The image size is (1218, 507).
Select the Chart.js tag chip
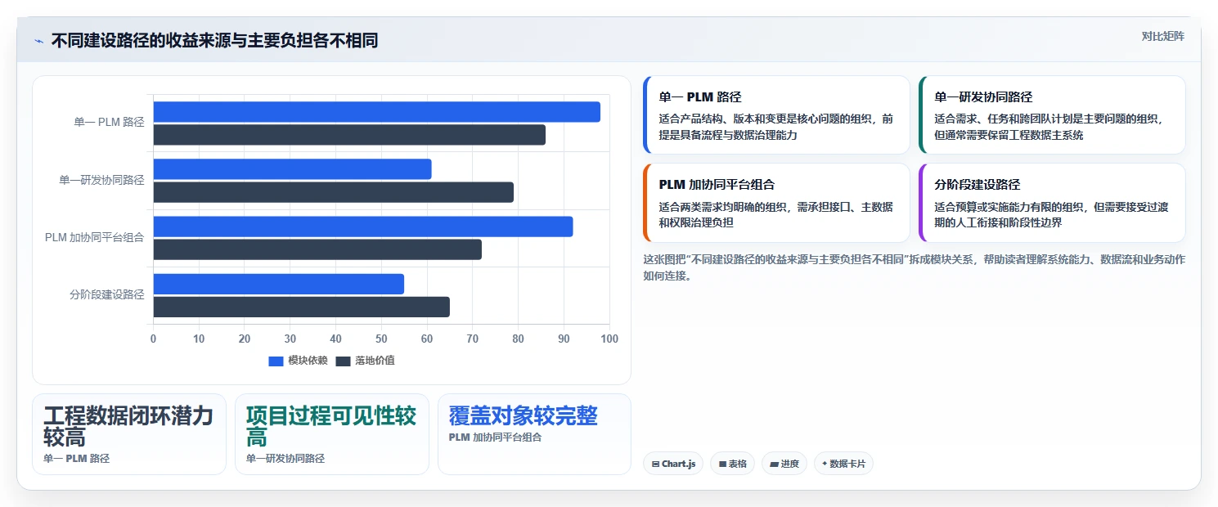pos(673,464)
